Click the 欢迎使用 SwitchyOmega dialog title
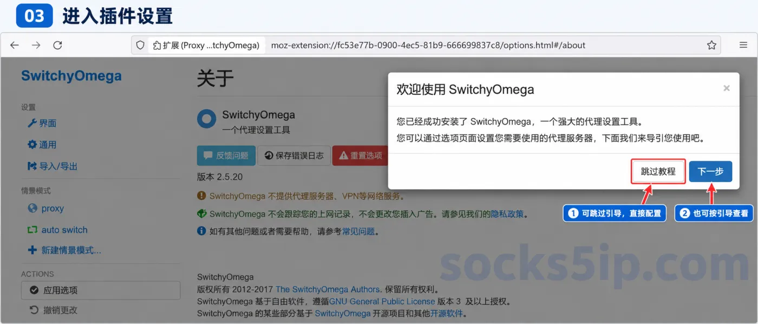Image resolution: width=758 pixels, height=324 pixels. (x=465, y=90)
